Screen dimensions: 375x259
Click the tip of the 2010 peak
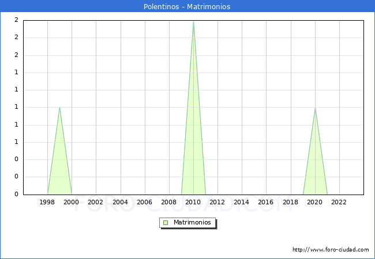(193, 21)
